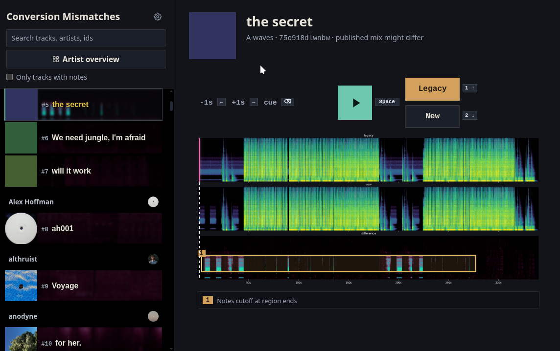Click the althruist artist heading
This screenshot has width=560, height=351.
(23, 259)
